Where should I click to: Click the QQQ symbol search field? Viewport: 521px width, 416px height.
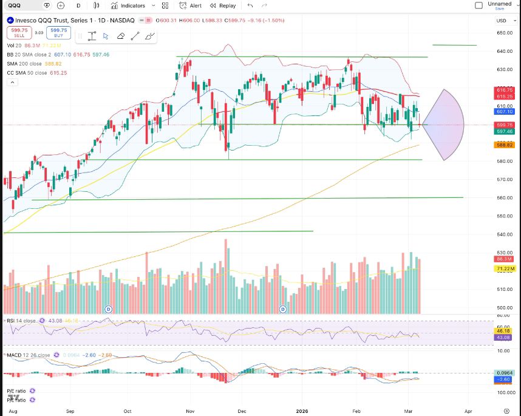coord(24,5)
